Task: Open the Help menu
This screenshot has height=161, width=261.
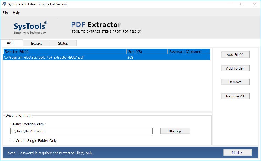Action: (x=16, y=13)
